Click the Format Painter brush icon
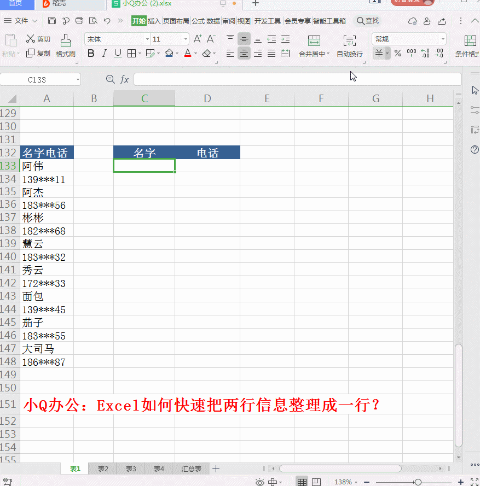The height and width of the screenshot is (486, 480). click(x=65, y=40)
